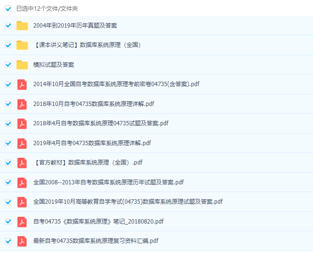This screenshot has height=255, width=313.
Task: Open 2018年4月自考数据库系统原理04735试题及答案.pdf
Action: (x=101, y=123)
